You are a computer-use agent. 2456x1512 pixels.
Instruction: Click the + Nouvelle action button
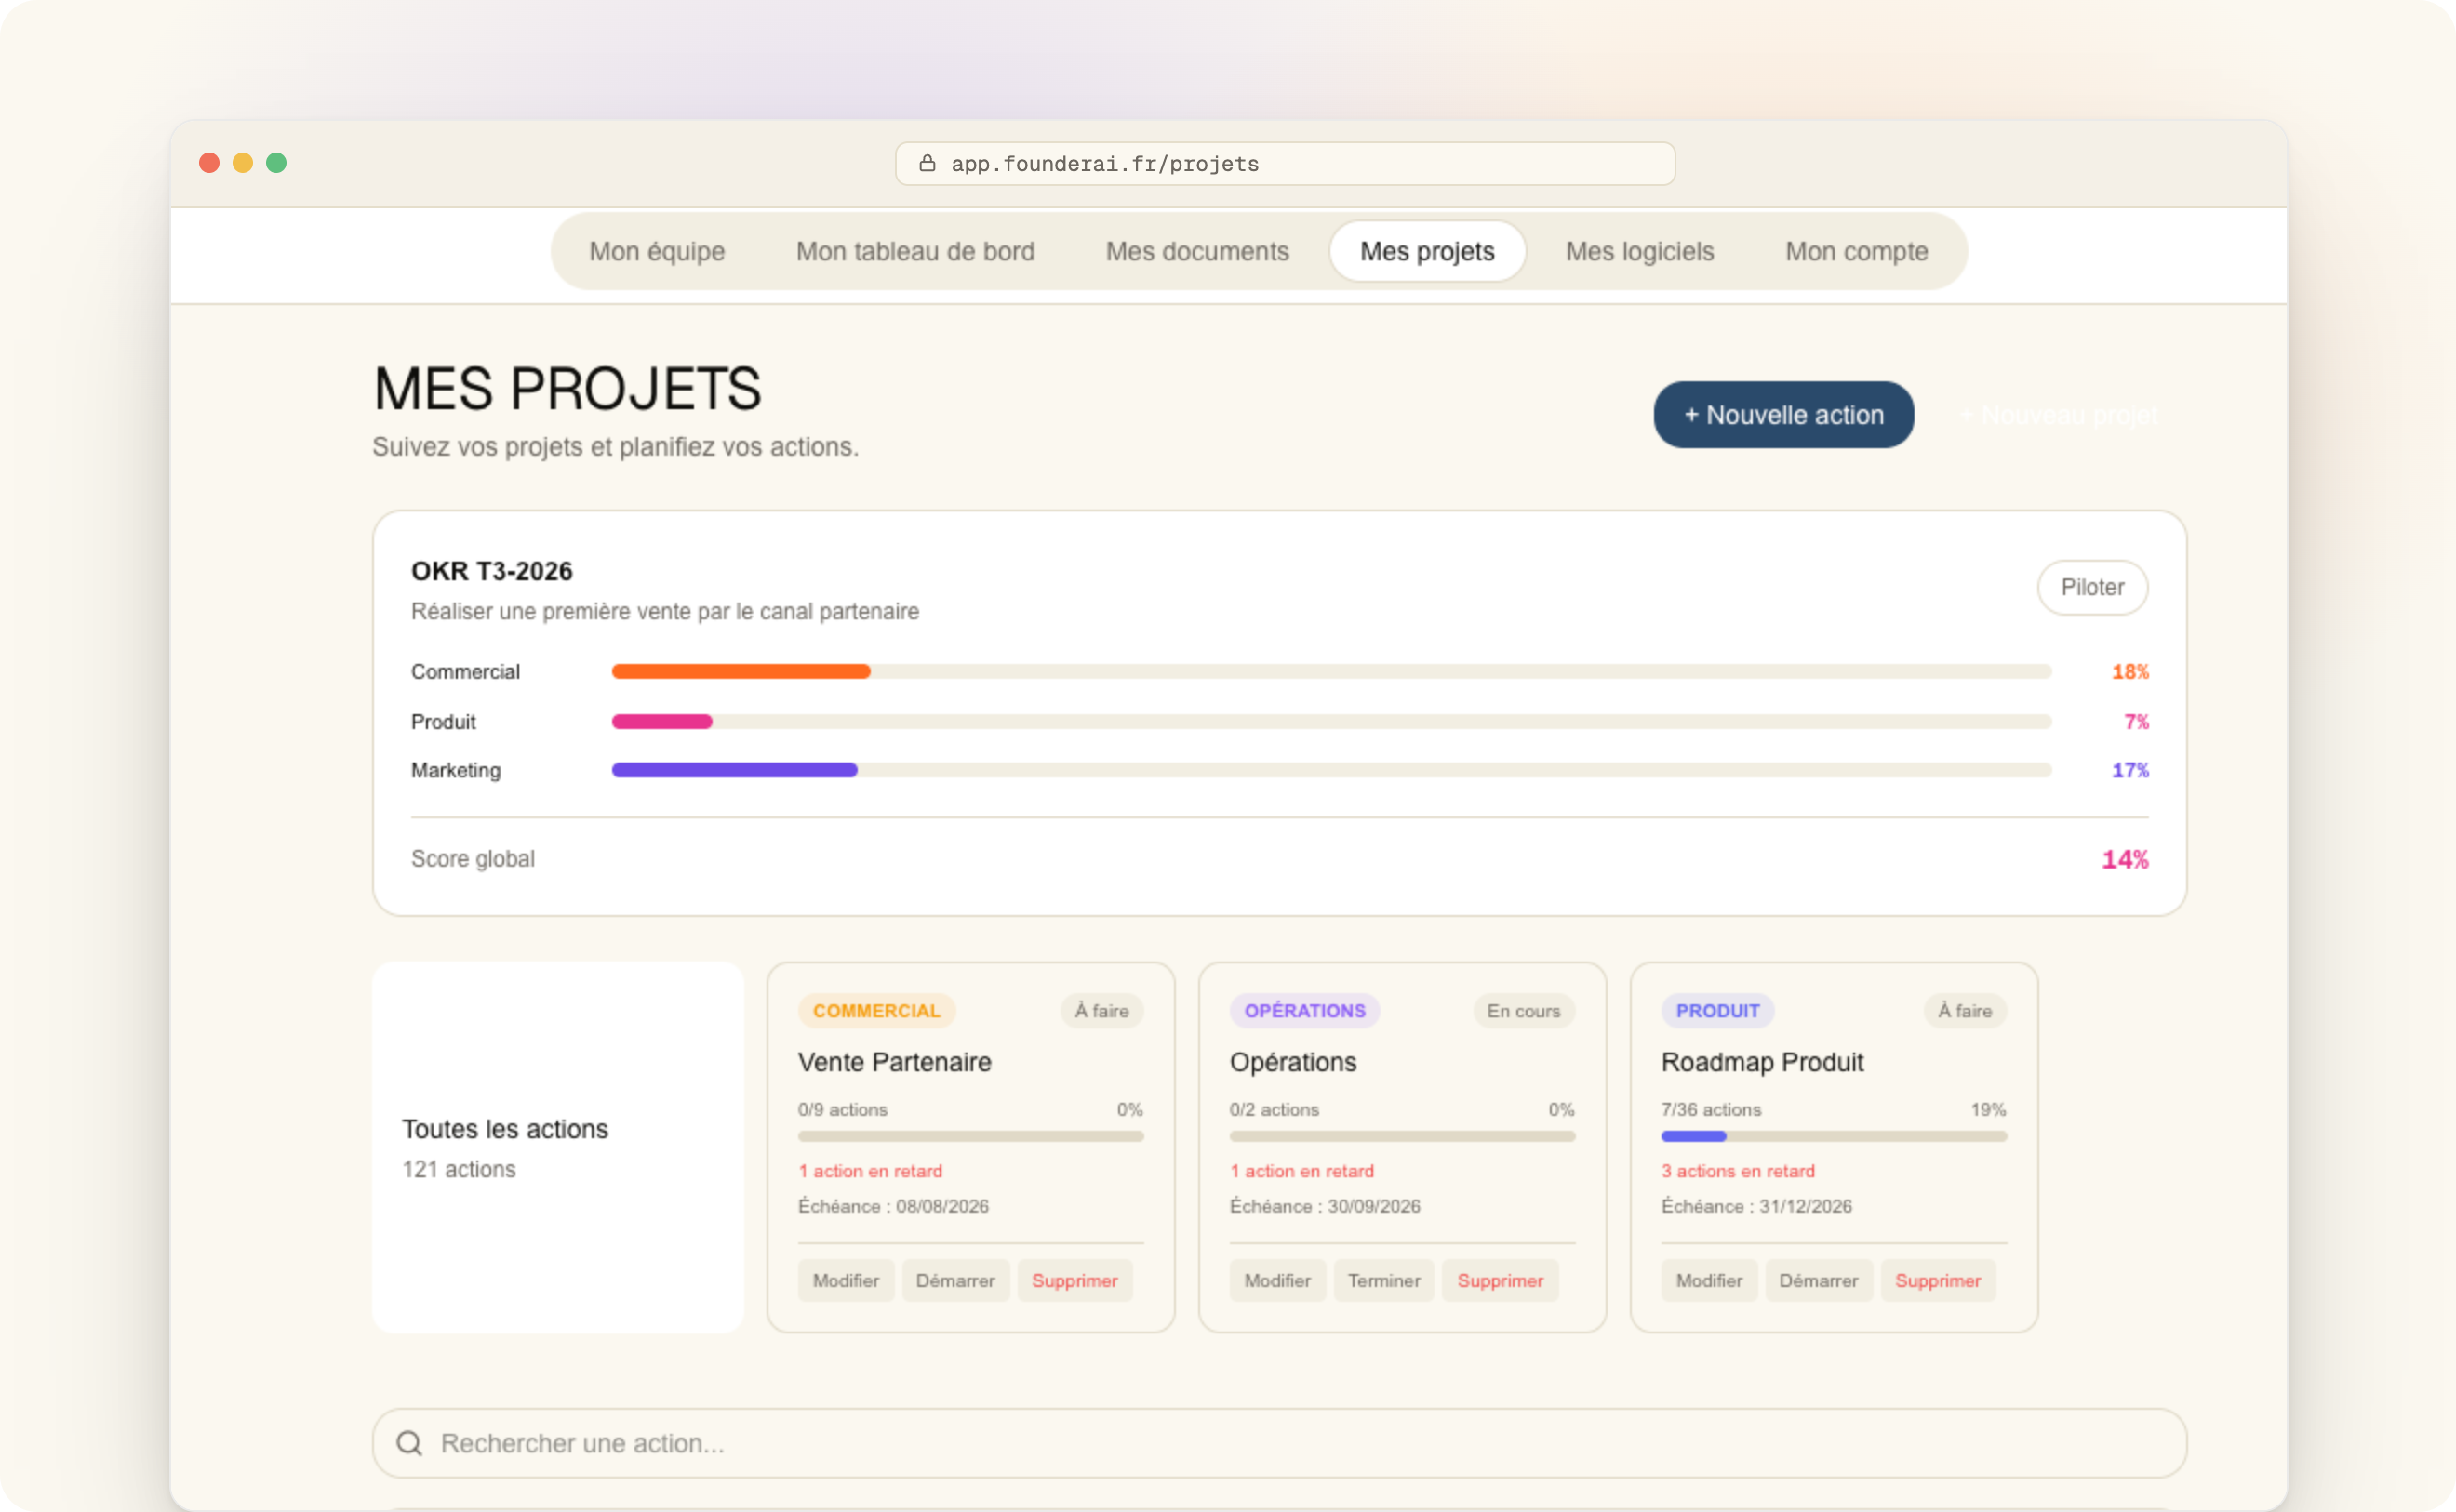click(1783, 415)
